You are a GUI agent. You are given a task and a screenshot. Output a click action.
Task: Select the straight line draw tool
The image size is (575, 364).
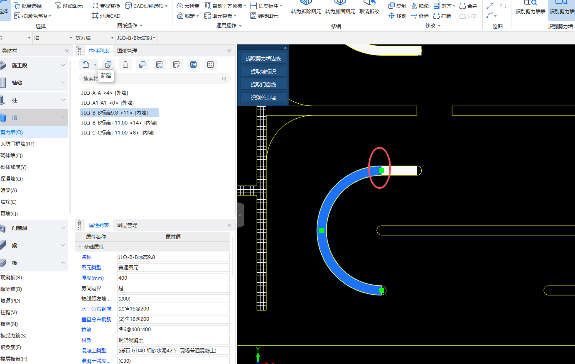point(490,6)
